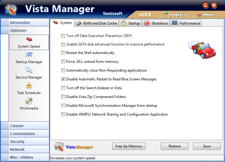The width and height of the screenshot is (225, 162).
Task: Click the Updates globe icon
Action: [166, 14]
